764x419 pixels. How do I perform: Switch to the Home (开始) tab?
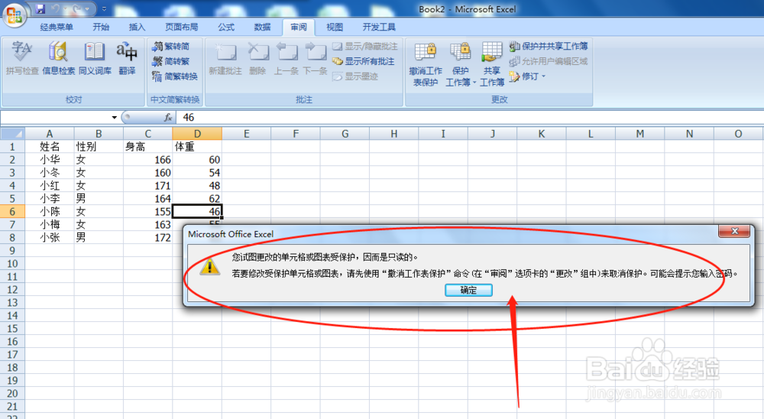tap(101, 28)
